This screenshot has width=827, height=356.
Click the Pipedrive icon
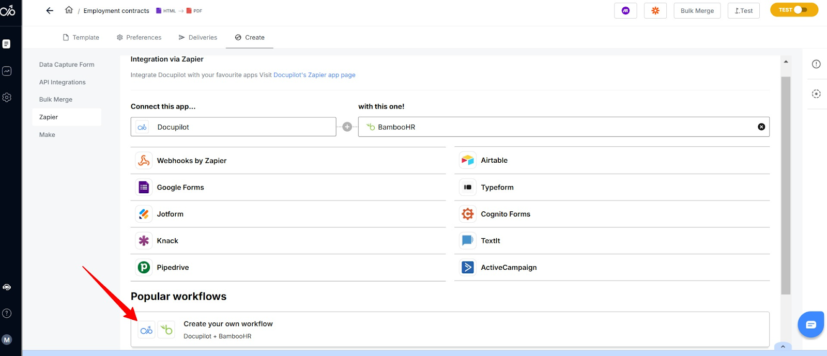(144, 267)
